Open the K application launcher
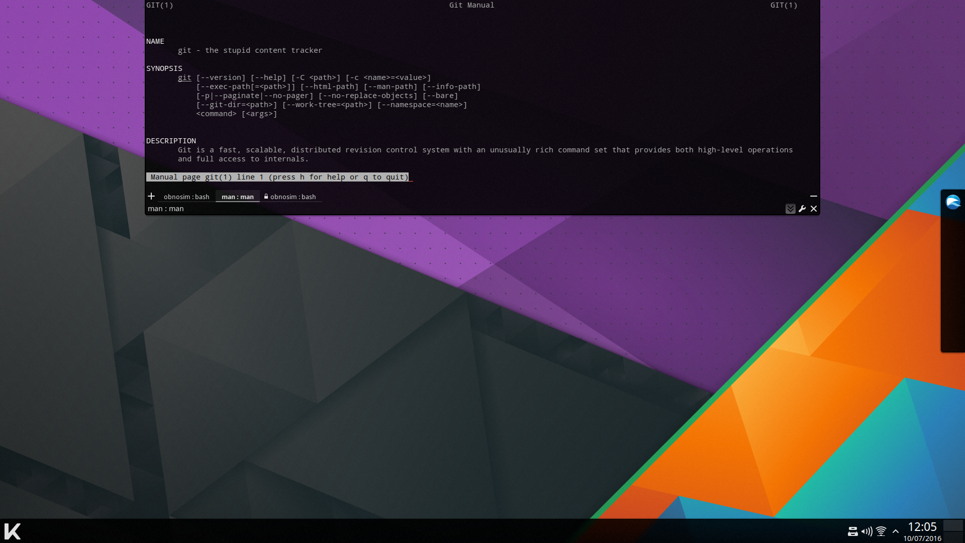965x543 pixels. (x=13, y=531)
